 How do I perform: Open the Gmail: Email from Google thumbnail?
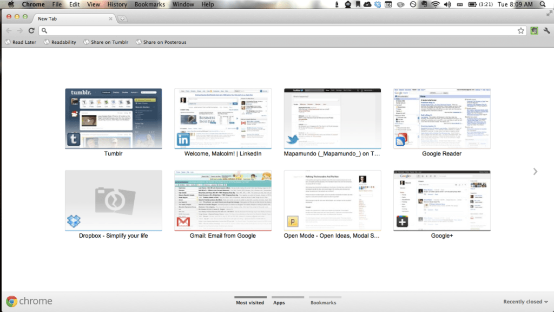(x=222, y=200)
